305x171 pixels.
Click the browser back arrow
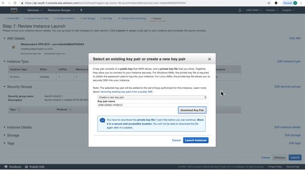pos(3,3)
